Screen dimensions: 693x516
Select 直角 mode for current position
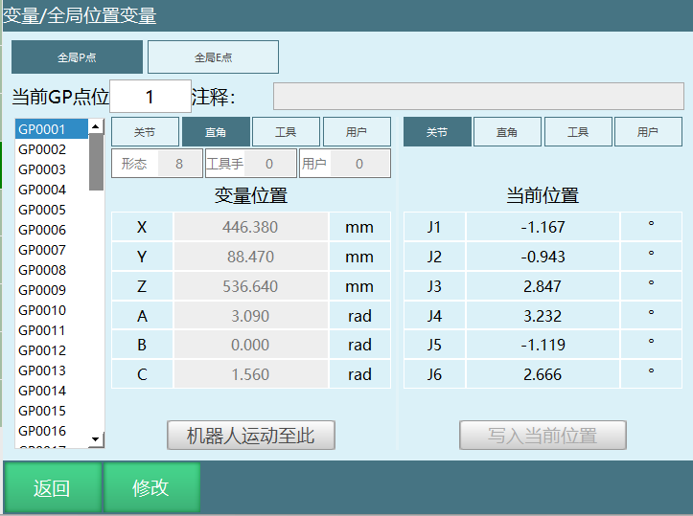507,132
